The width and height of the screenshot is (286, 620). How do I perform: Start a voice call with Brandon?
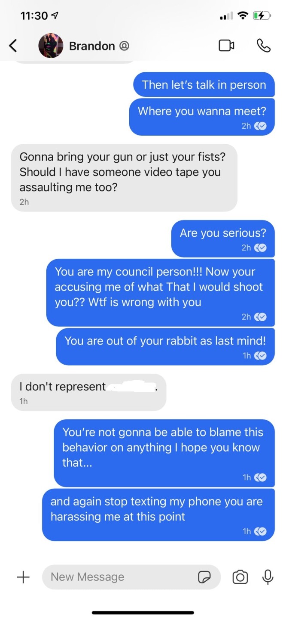coord(263,45)
